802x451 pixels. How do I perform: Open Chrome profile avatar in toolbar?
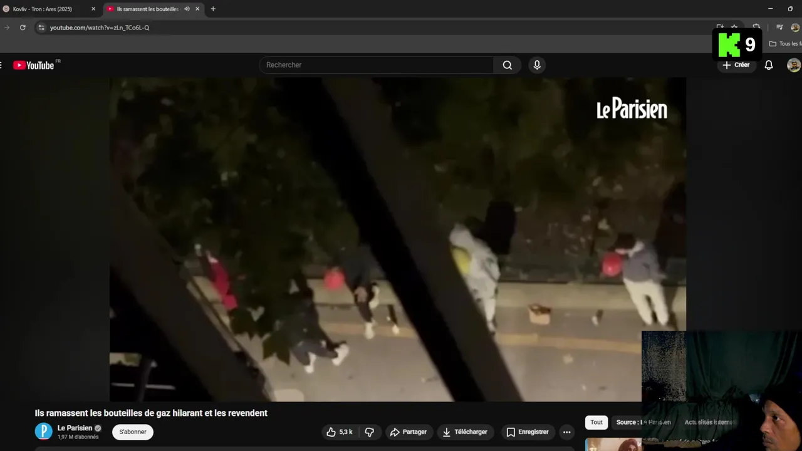[795, 28]
